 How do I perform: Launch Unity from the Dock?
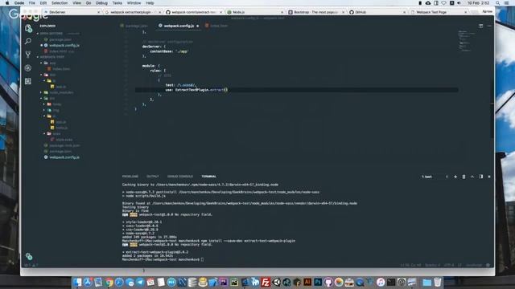[x=276, y=282]
